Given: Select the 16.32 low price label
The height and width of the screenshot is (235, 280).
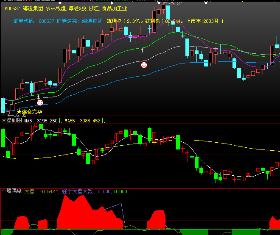Looking at the screenshot, I should coord(17,115).
